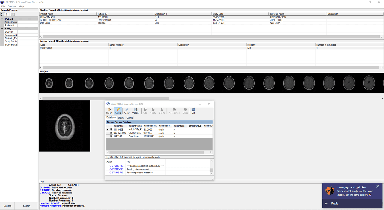Select Alphabetical sort icon in Search Params
Viewport: 384px width, 210px height.
click(x=7, y=14)
